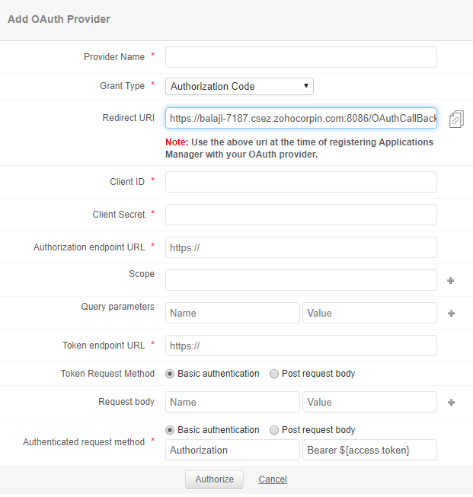The width and height of the screenshot is (473, 497).
Task: Click the Bearer access token value field
Action: (369, 450)
